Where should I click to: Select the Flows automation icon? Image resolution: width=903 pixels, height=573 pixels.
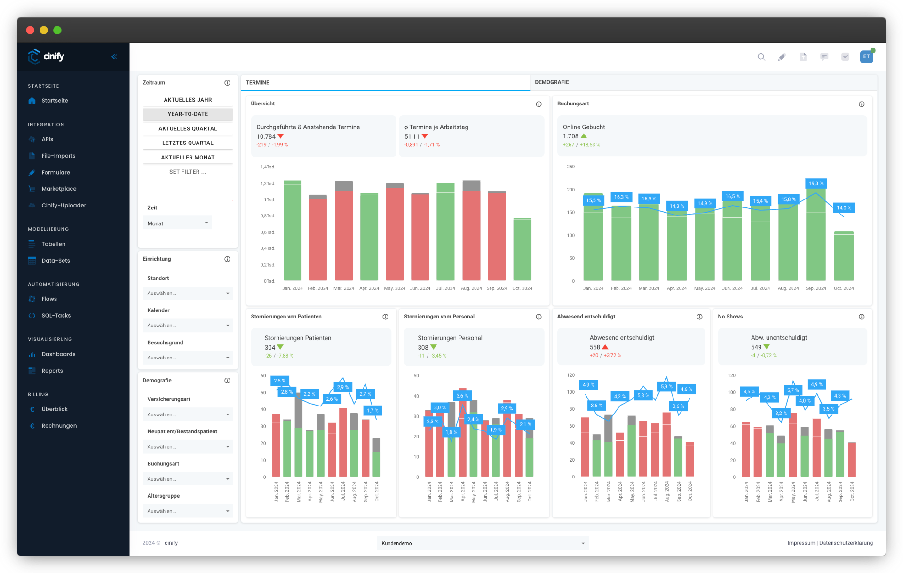click(x=32, y=299)
